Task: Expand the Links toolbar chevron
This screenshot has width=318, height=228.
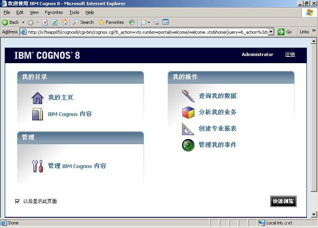Action: click(314, 31)
